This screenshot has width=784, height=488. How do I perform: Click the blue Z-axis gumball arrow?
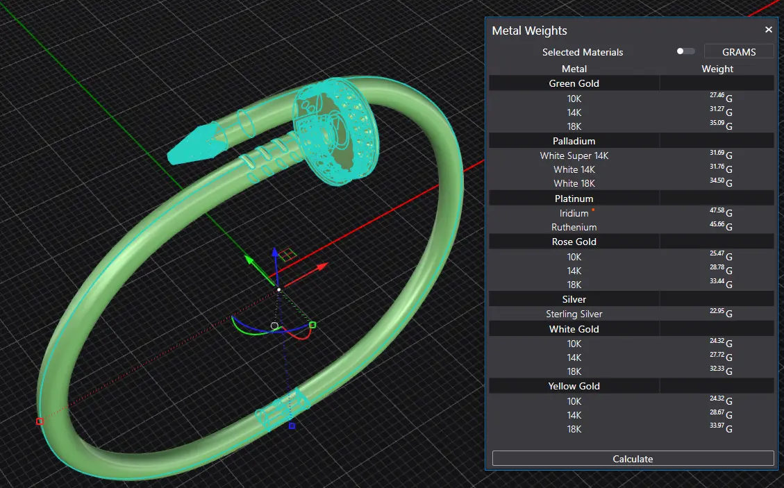point(275,251)
